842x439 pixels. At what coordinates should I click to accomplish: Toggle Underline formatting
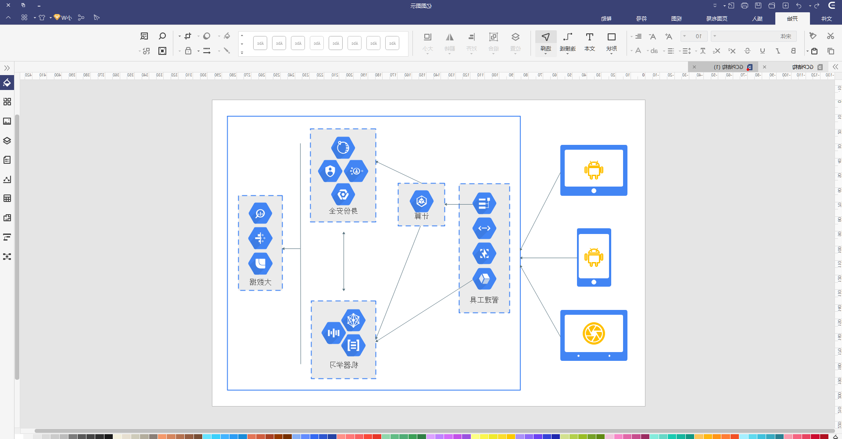(x=763, y=51)
